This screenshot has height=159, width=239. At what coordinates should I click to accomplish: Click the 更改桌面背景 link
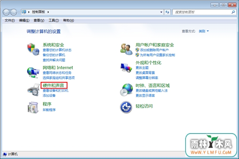pos(145,73)
